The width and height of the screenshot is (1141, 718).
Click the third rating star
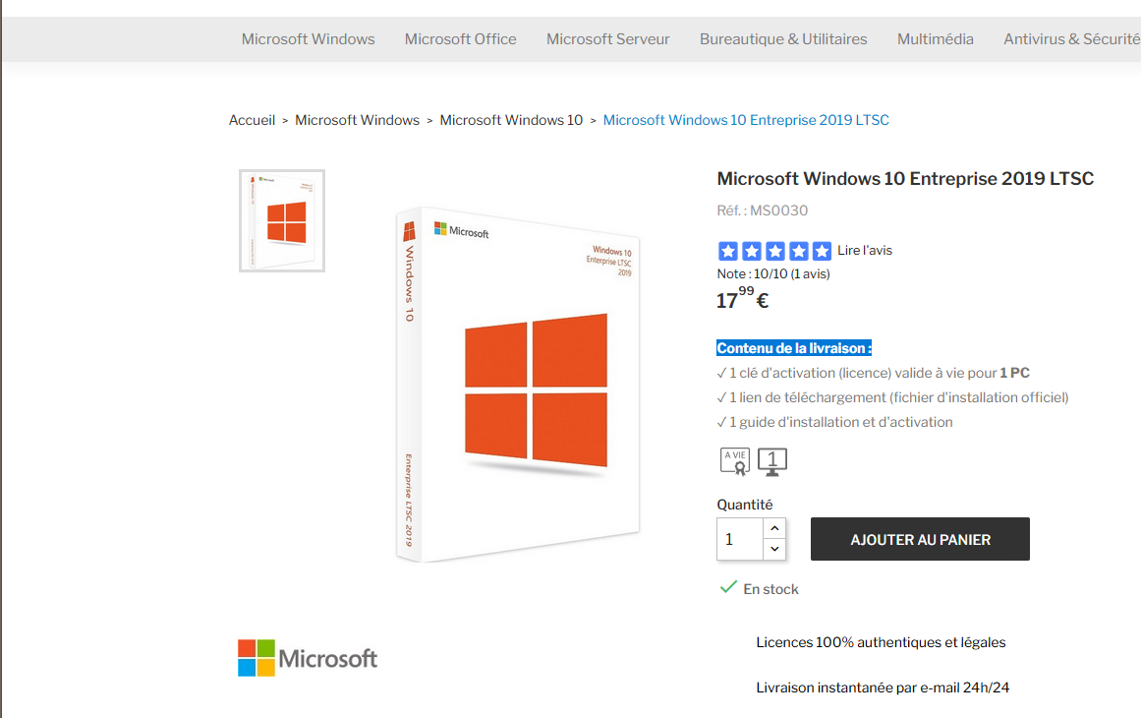point(775,251)
